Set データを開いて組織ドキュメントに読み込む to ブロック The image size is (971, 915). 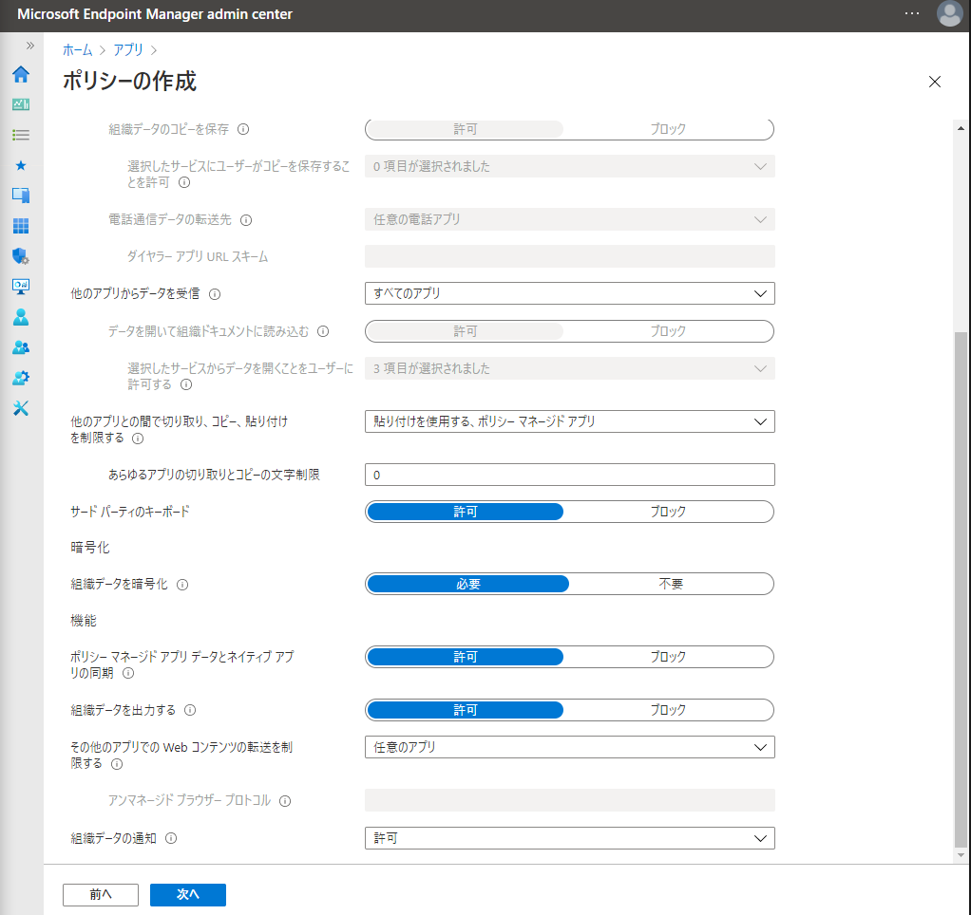pos(668,331)
